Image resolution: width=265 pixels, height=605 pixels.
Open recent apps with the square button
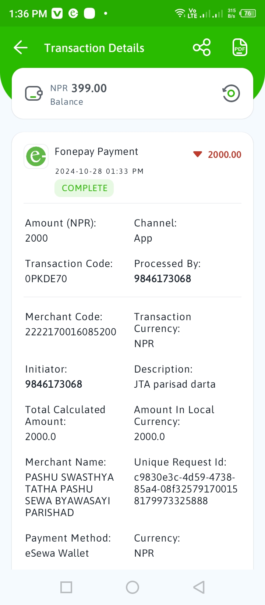pyautogui.click(x=66, y=587)
